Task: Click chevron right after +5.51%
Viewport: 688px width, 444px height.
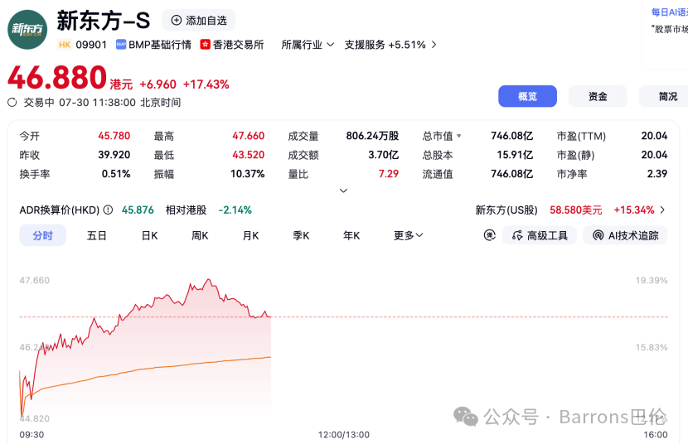Action: coord(434,45)
